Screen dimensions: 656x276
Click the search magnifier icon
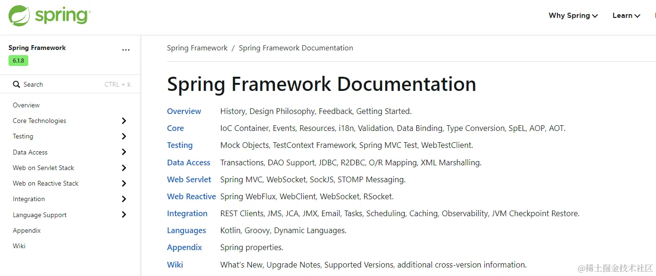(x=17, y=85)
